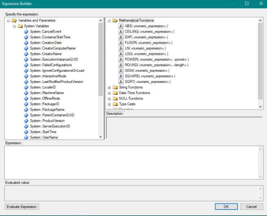Click the variables tree scrollbar up arrow
This screenshot has width=267, height=216.
click(x=101, y=20)
